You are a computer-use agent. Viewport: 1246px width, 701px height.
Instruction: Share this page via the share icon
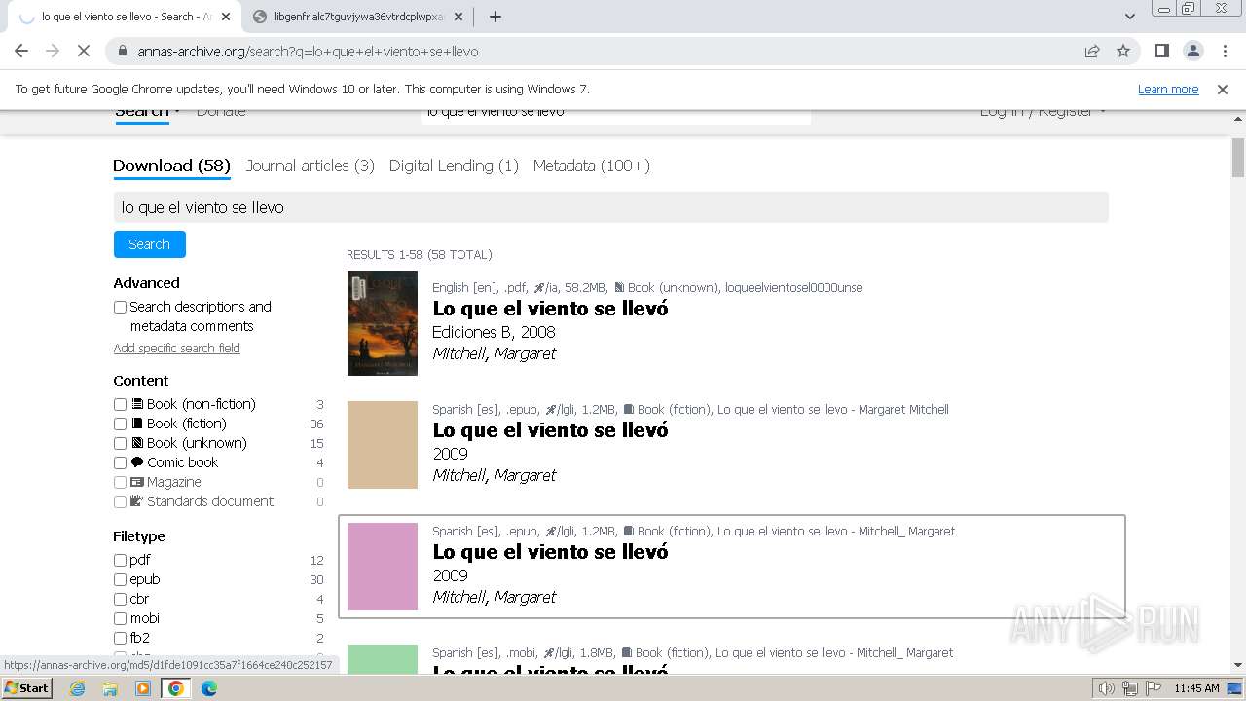coord(1092,51)
